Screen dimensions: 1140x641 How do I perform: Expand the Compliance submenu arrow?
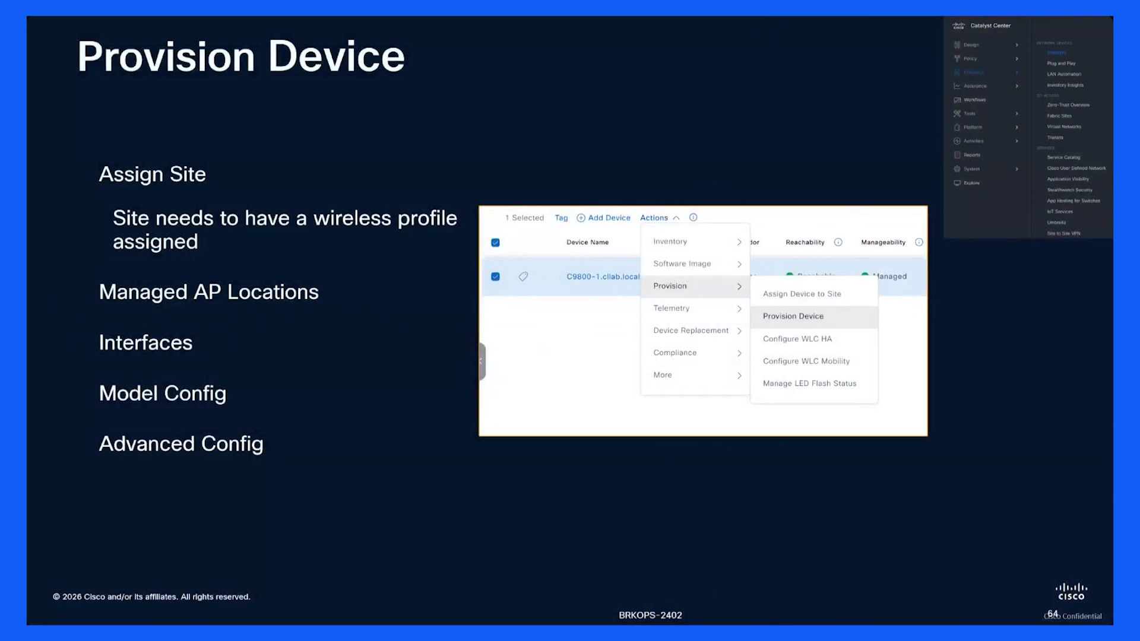[739, 353]
